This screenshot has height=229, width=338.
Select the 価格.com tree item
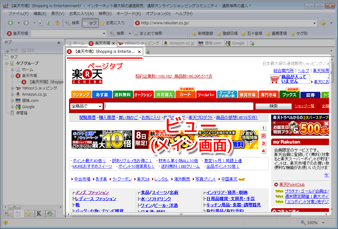(x=27, y=101)
